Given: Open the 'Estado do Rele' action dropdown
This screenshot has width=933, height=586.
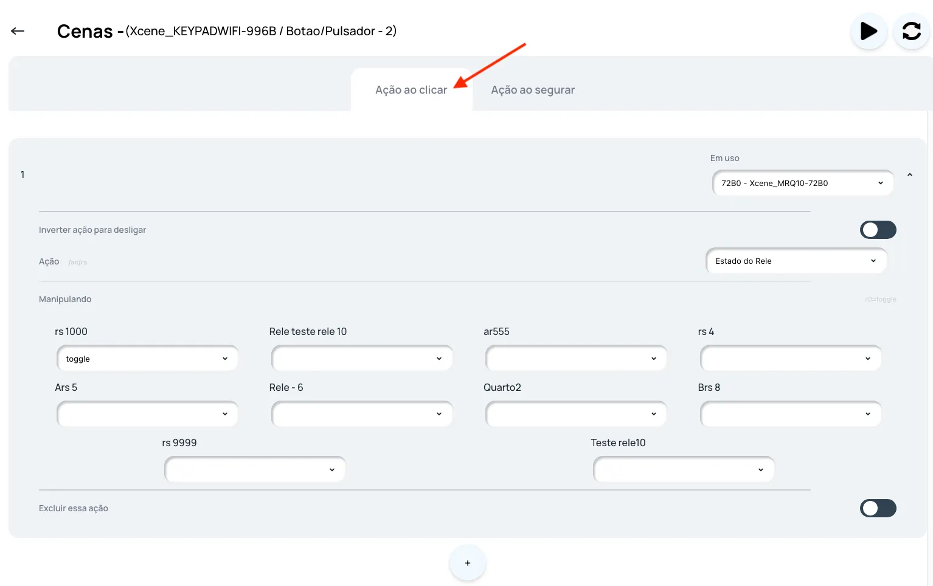Looking at the screenshot, I should [x=796, y=261].
